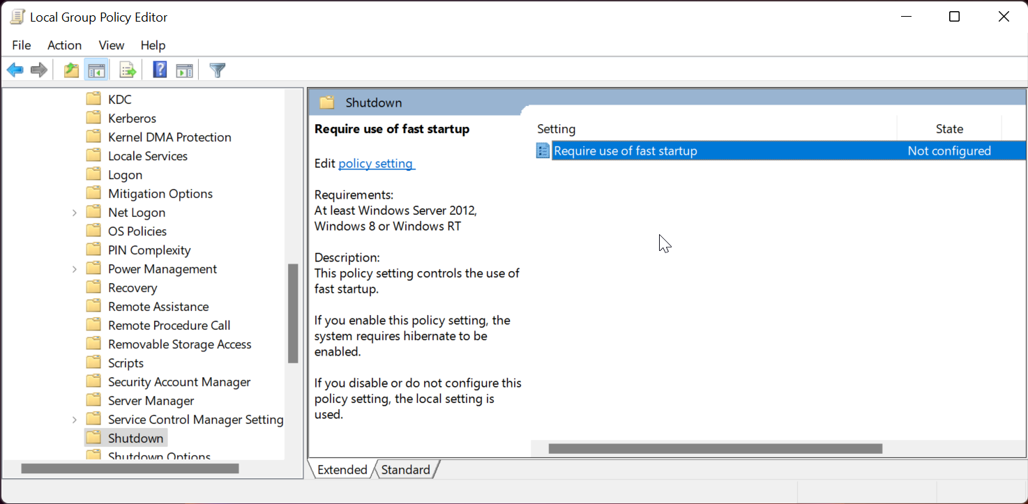1028x504 pixels.
Task: Click the Shutdown folder icon in the results pane header
Action: click(326, 102)
